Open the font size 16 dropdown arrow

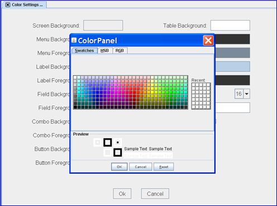coord(246,94)
